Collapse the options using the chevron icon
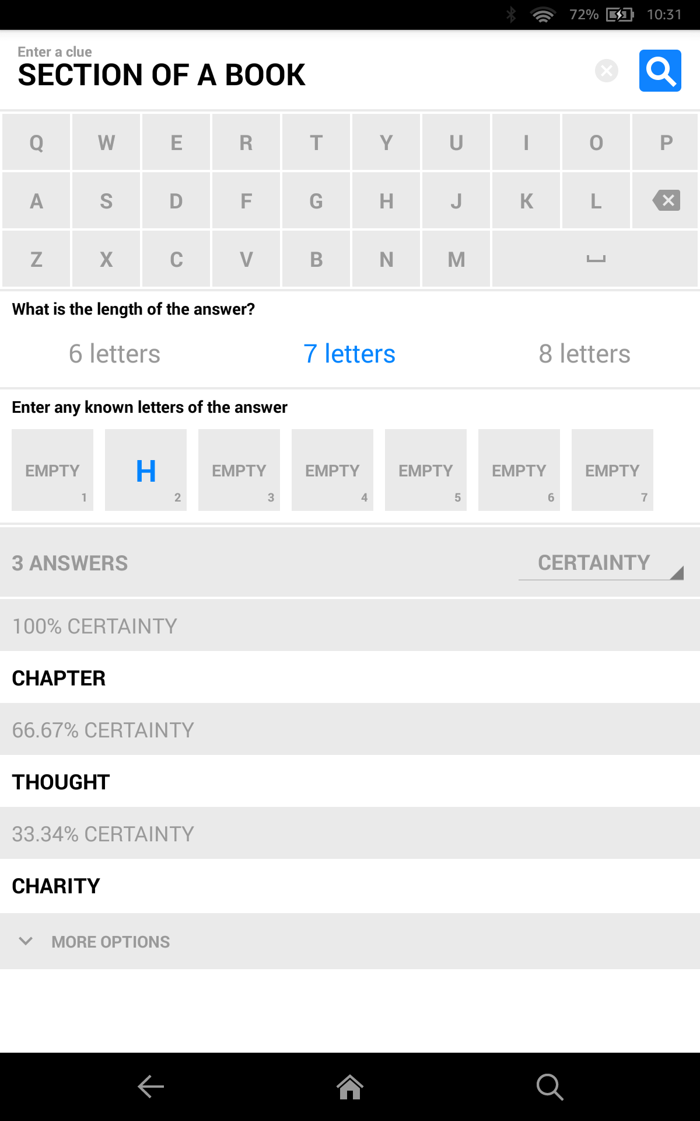The image size is (700, 1121). (26, 941)
